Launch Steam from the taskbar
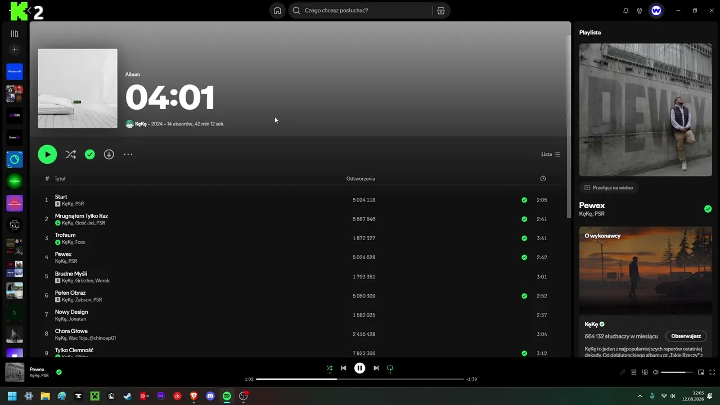Screen dimensions: 720x405 (x=128, y=396)
